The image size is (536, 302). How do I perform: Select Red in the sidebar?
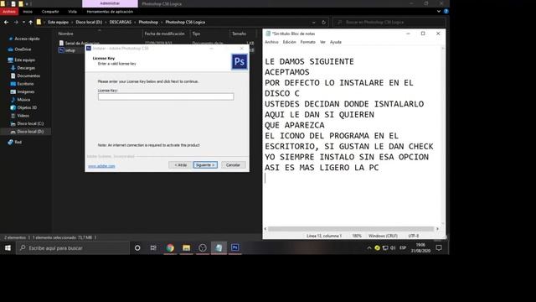(x=18, y=142)
